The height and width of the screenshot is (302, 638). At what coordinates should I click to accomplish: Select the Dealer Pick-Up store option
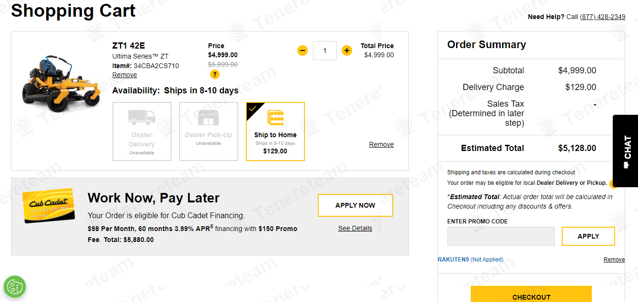point(209,131)
